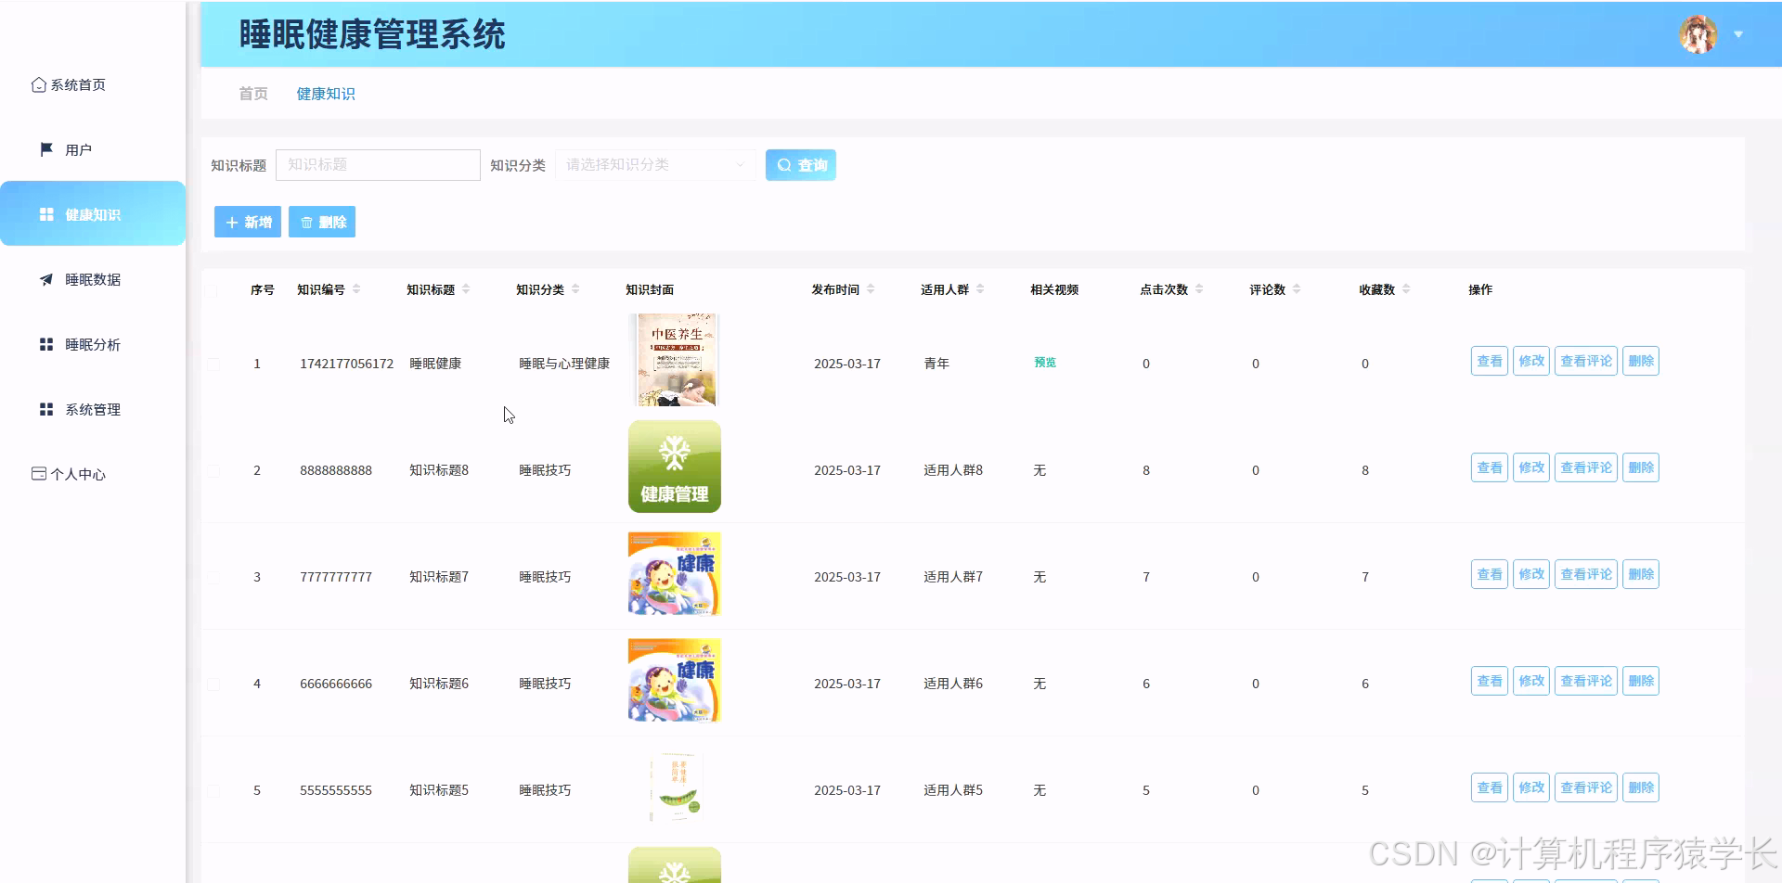Open the 请选择知识分类 dropdown
This screenshot has height=883, width=1782.
pos(654,164)
